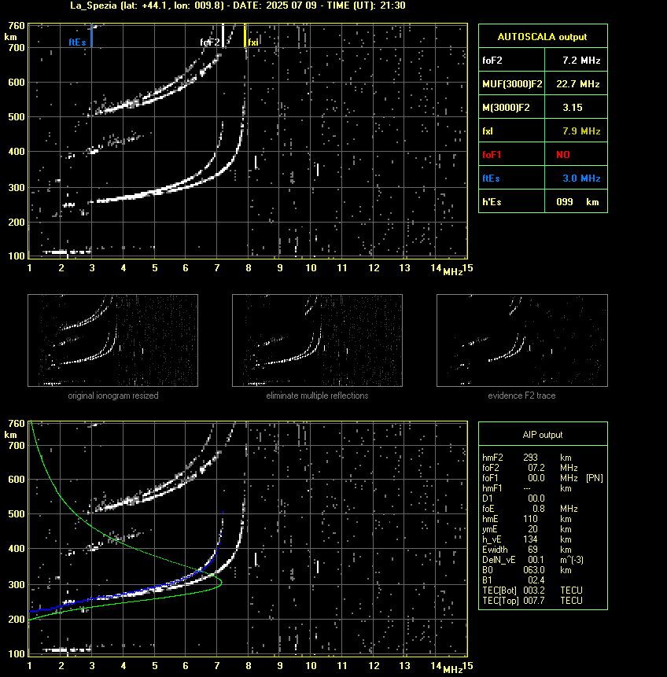Click the TEC[Bot] '003.2' TECU value

(534, 591)
